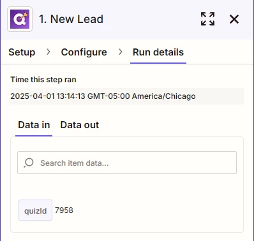The width and height of the screenshot is (254, 241).
Task: Click the 1. New Lead step title
Action: click(71, 19)
